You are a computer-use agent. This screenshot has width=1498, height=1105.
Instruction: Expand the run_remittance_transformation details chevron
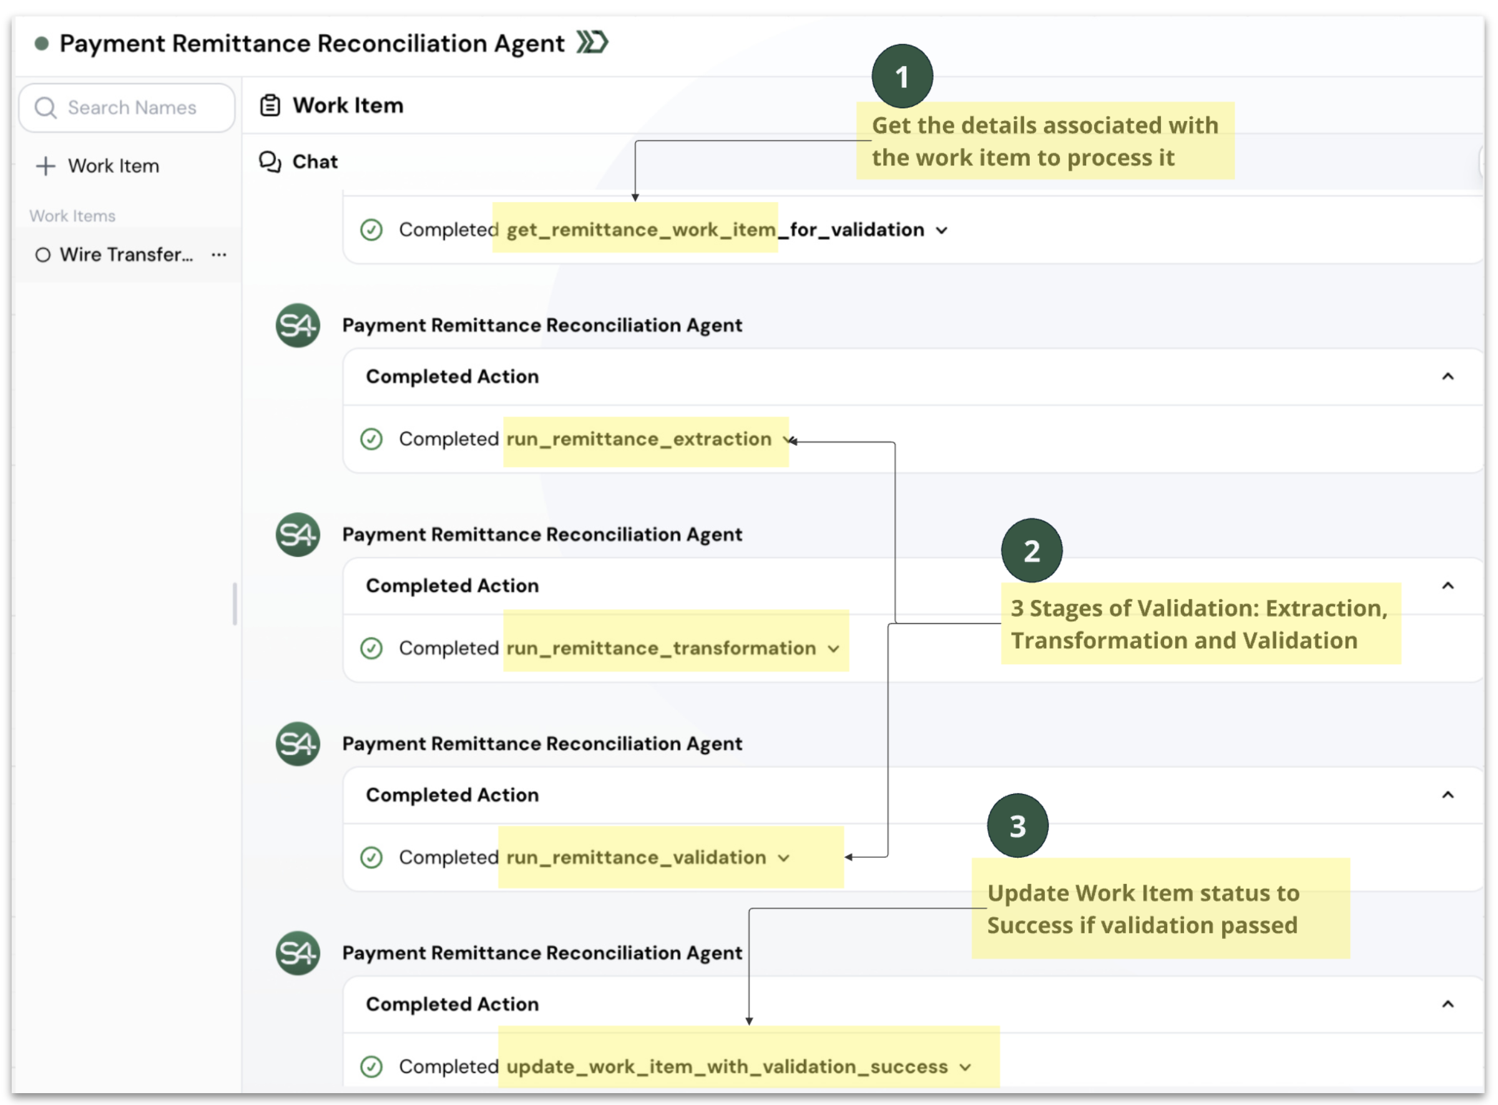coord(833,649)
